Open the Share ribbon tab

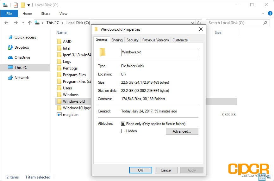tap(46, 14)
